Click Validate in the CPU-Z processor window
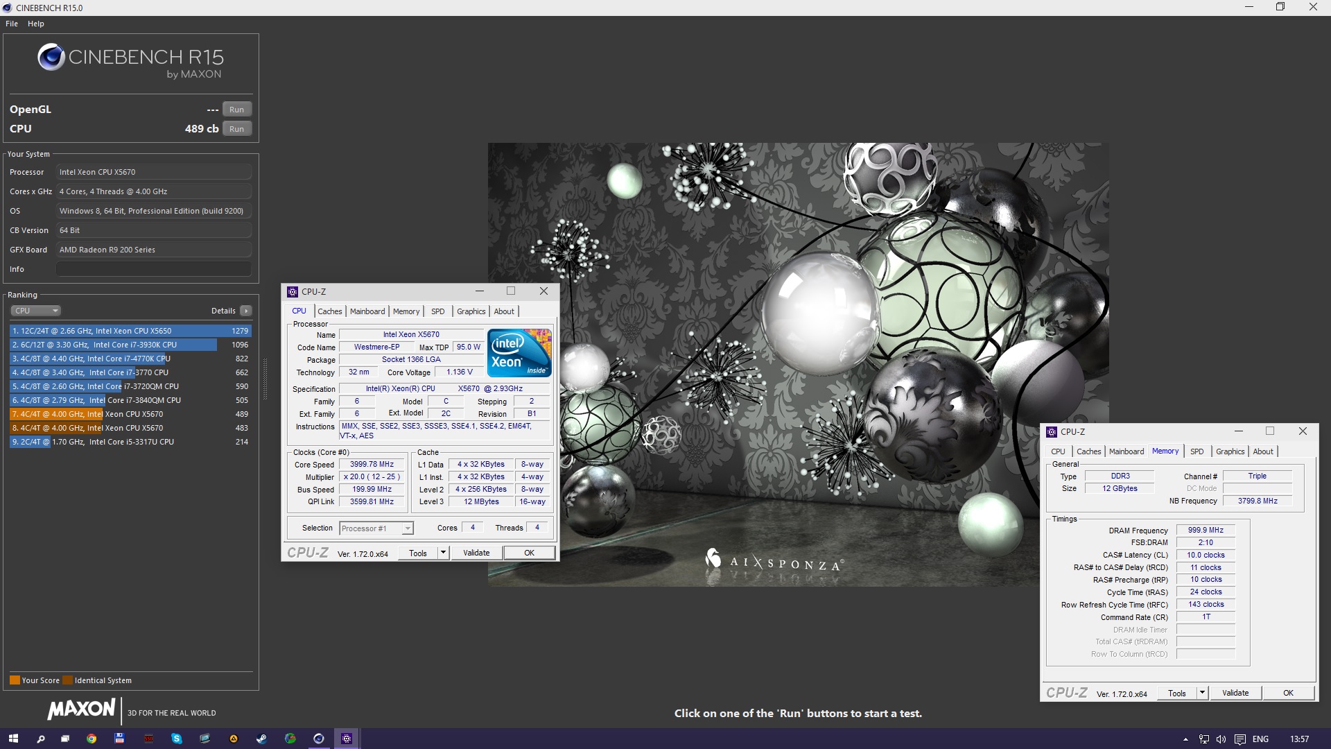The image size is (1331, 749). 476,553
